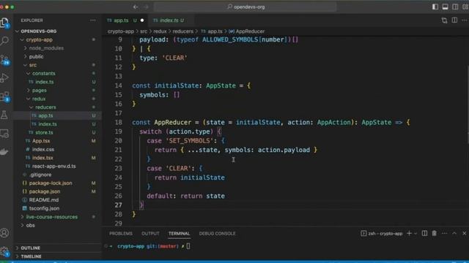Click AppReducer in the breadcrumb path
Image resolution: width=469 pixels, height=263 pixels.
point(250,31)
